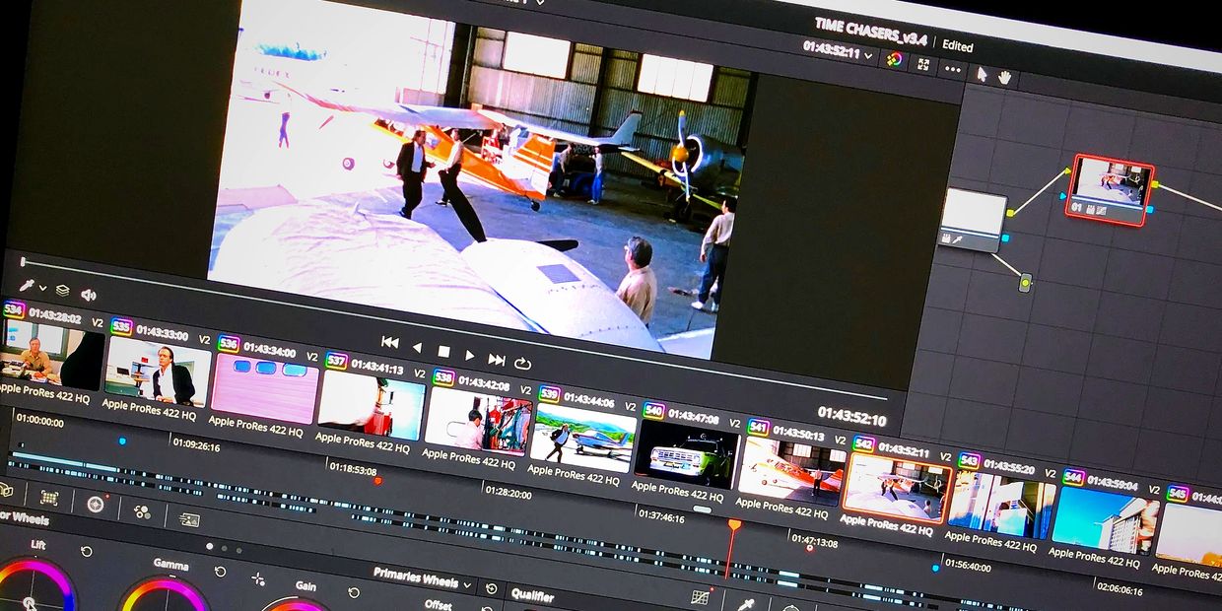Select clip 536 pink door thumbnail

click(263, 389)
